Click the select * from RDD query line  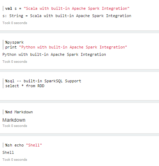point(25,86)
